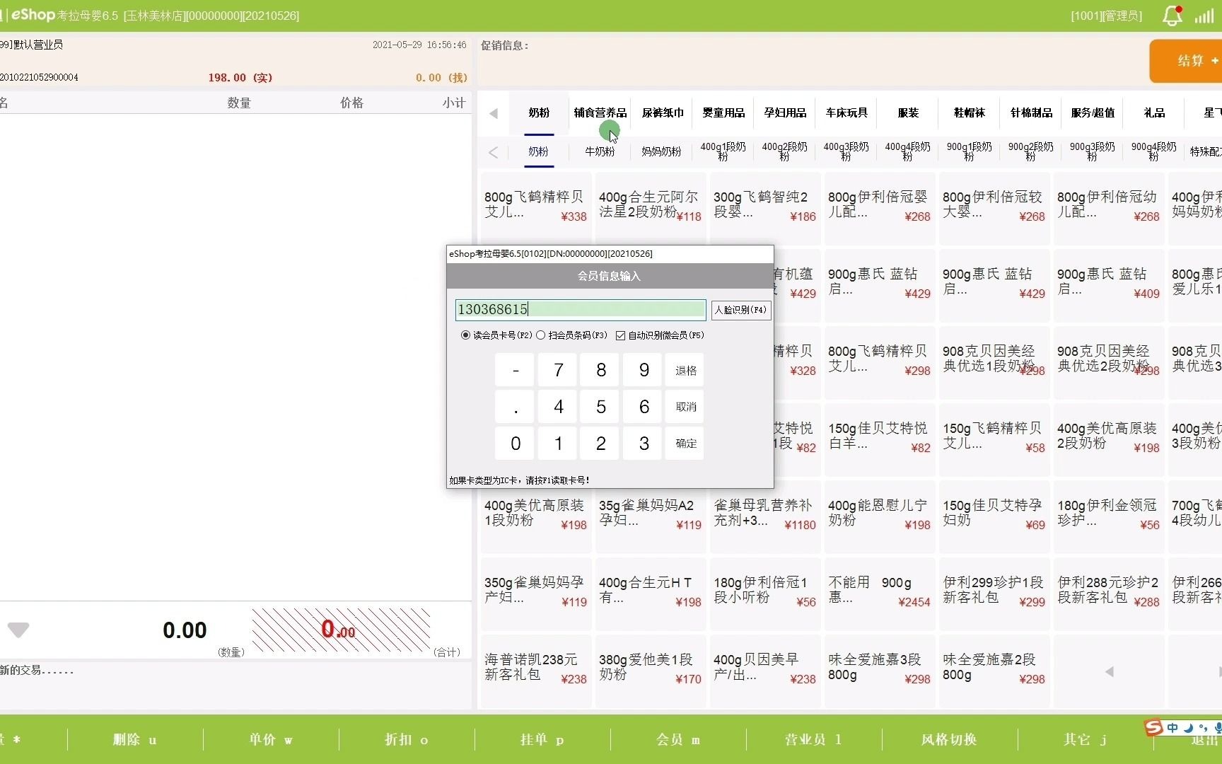
Task: Tap keypad digit 9
Action: click(644, 370)
